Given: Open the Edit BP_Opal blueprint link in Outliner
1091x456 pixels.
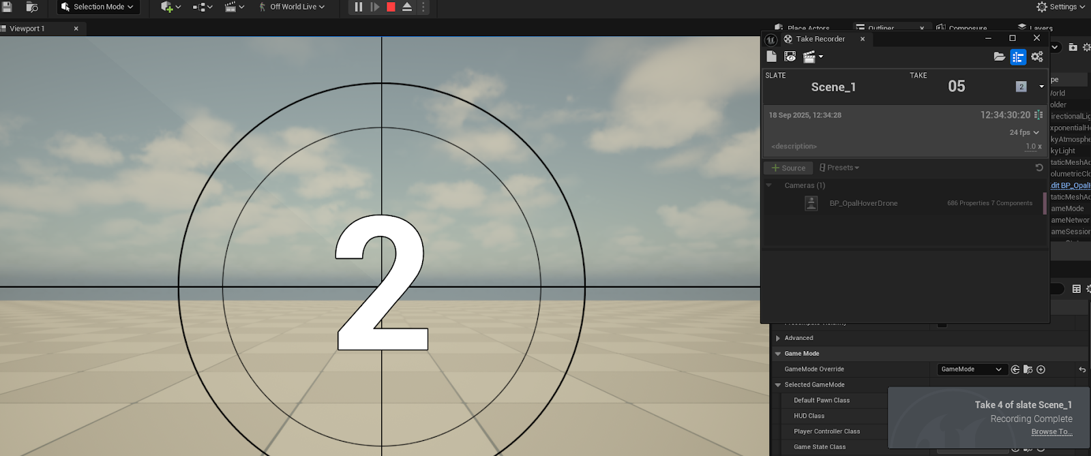Looking at the screenshot, I should [1071, 185].
